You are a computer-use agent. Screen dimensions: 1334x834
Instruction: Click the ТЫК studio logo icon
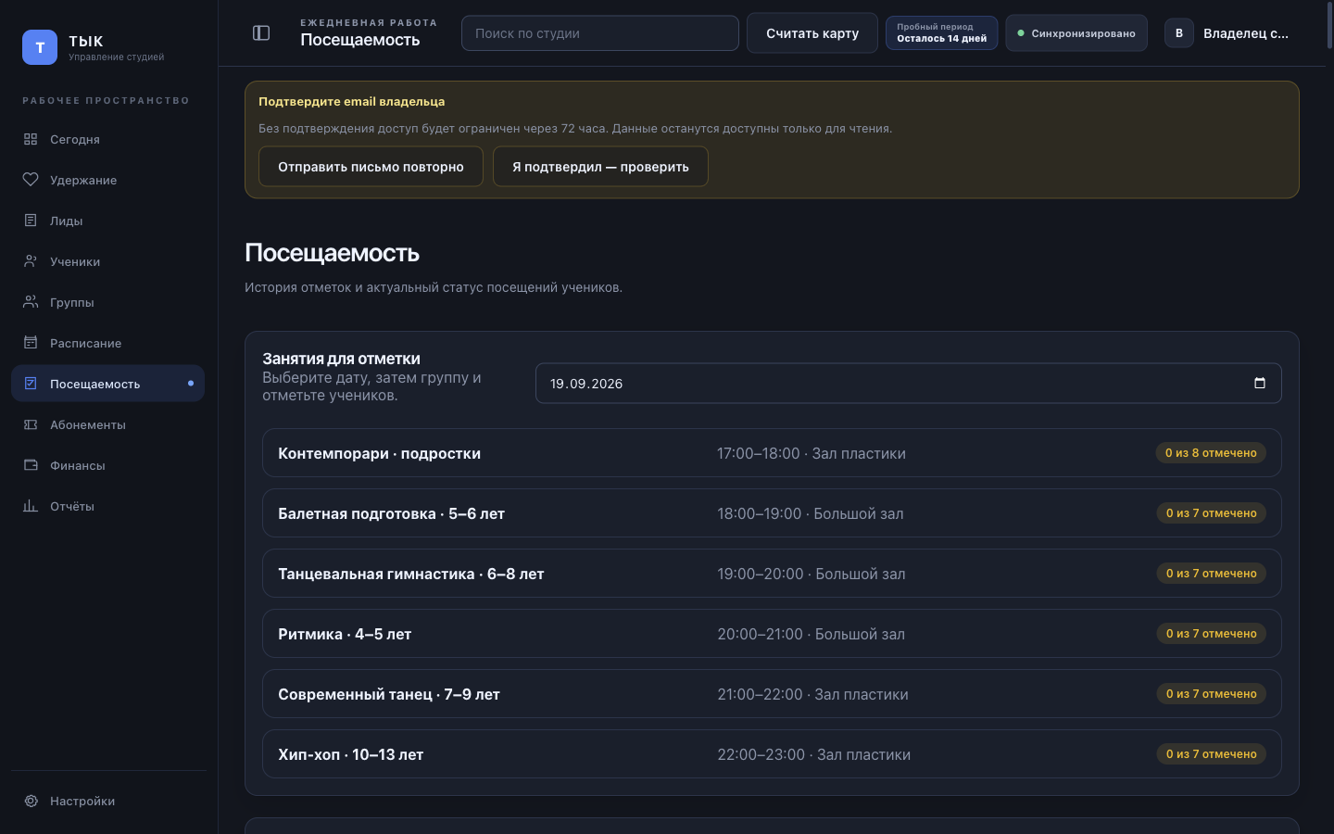(40, 47)
